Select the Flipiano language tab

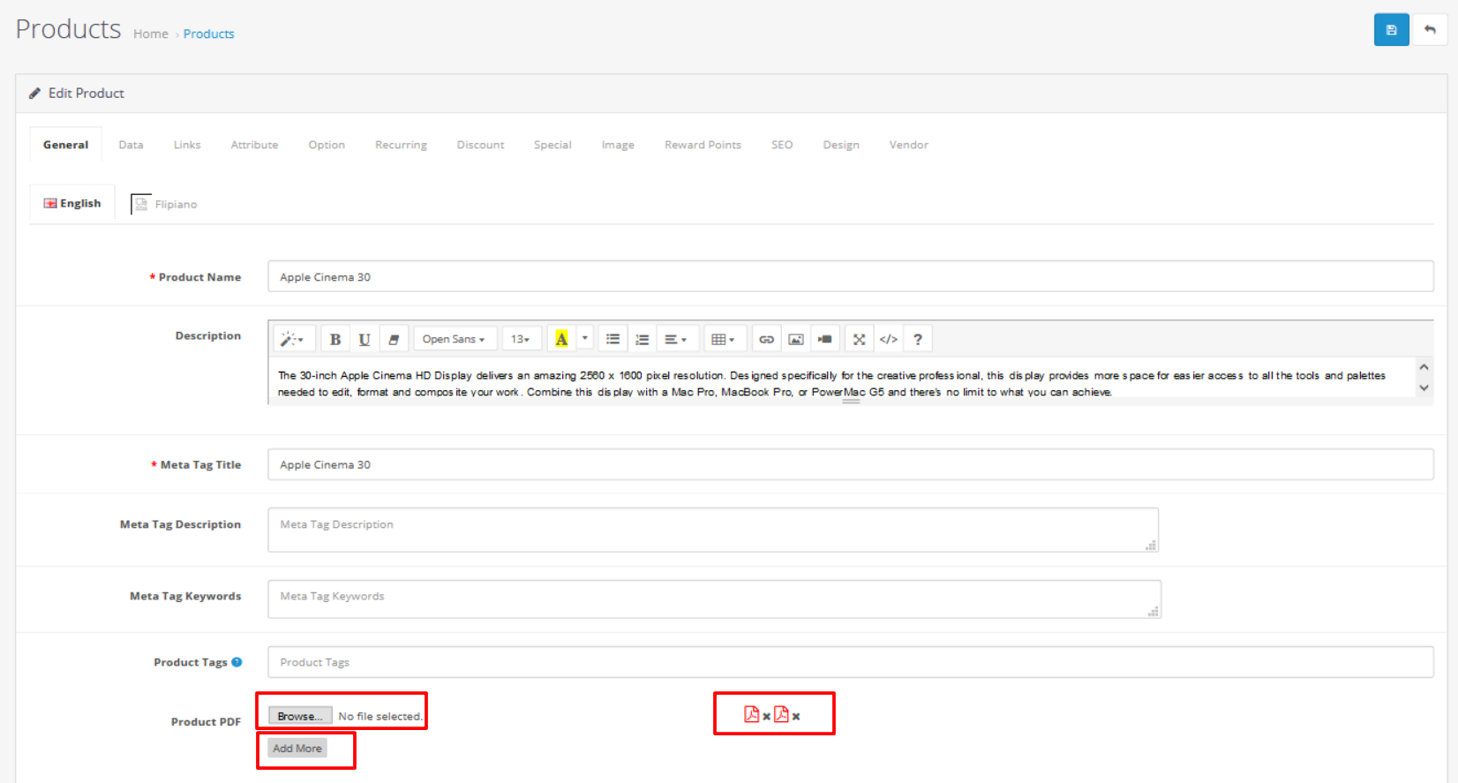[164, 204]
